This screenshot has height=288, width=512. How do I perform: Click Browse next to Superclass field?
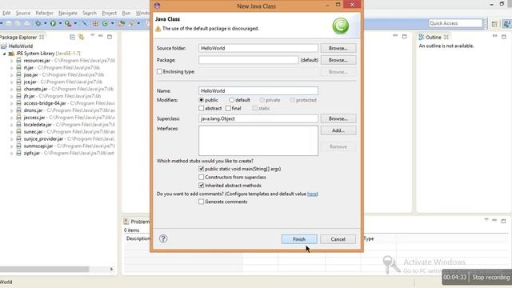338,118
